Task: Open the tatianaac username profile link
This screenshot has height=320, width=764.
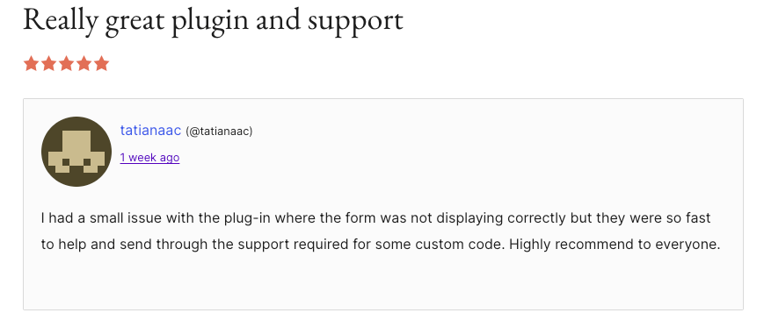Action: coord(150,131)
